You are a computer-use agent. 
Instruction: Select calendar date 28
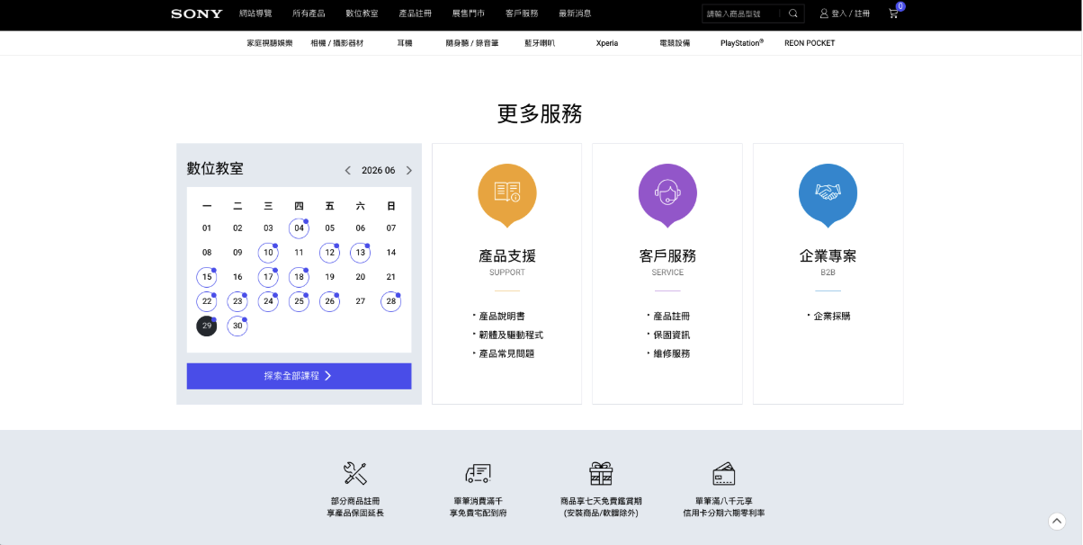coord(390,301)
